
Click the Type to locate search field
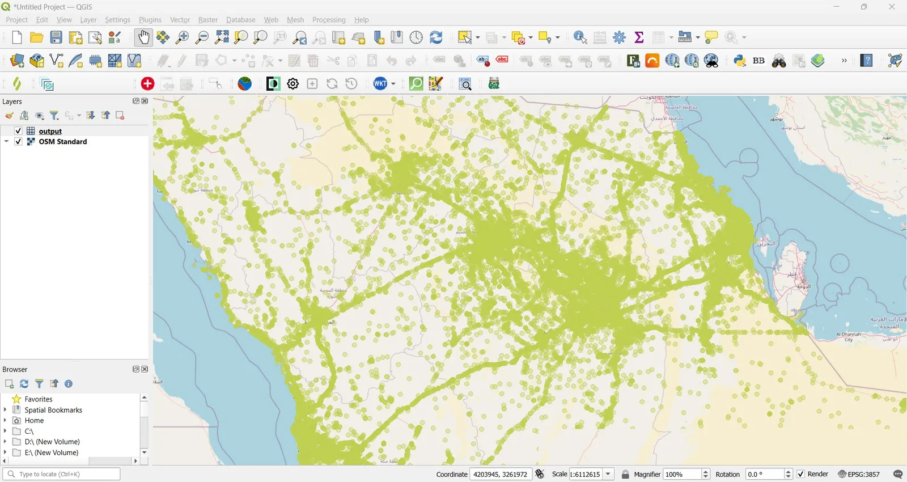[61, 474]
